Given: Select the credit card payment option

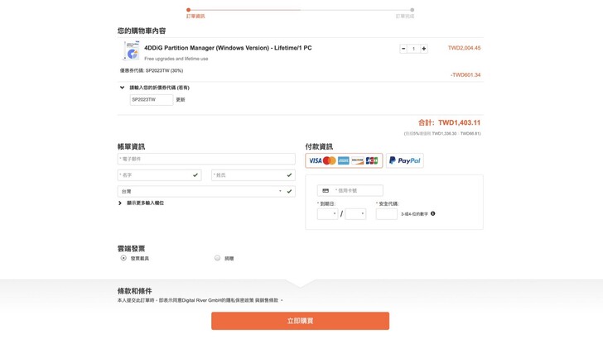Looking at the screenshot, I should [x=344, y=160].
